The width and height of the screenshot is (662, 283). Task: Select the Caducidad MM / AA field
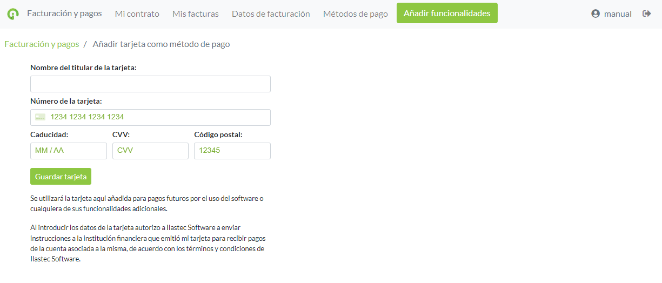(69, 151)
